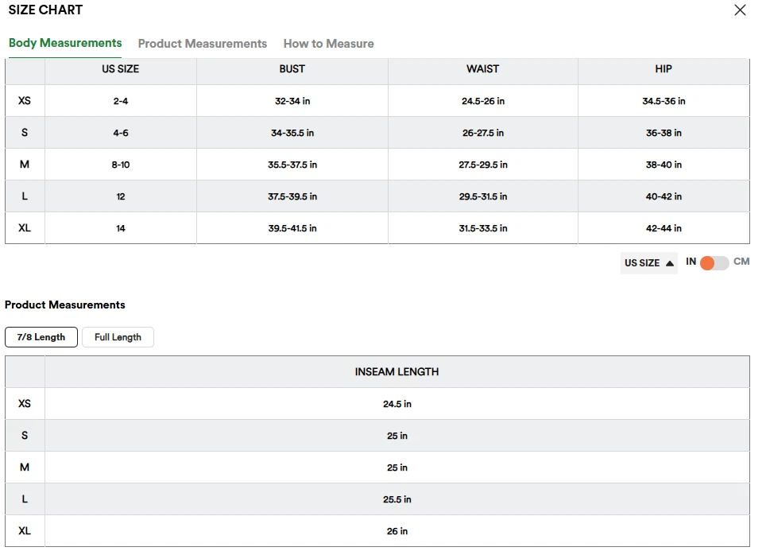Image resolution: width=770 pixels, height=551 pixels.
Task: Select the BUST column header
Action: 292,69
